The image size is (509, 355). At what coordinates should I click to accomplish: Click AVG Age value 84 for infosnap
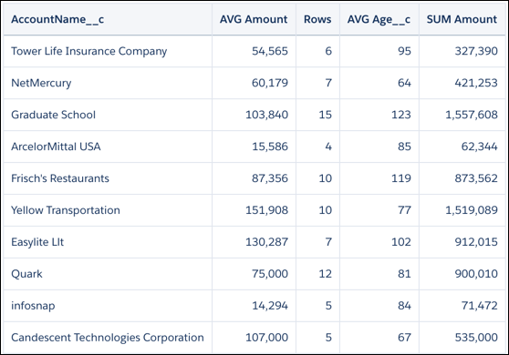pyautogui.click(x=404, y=306)
